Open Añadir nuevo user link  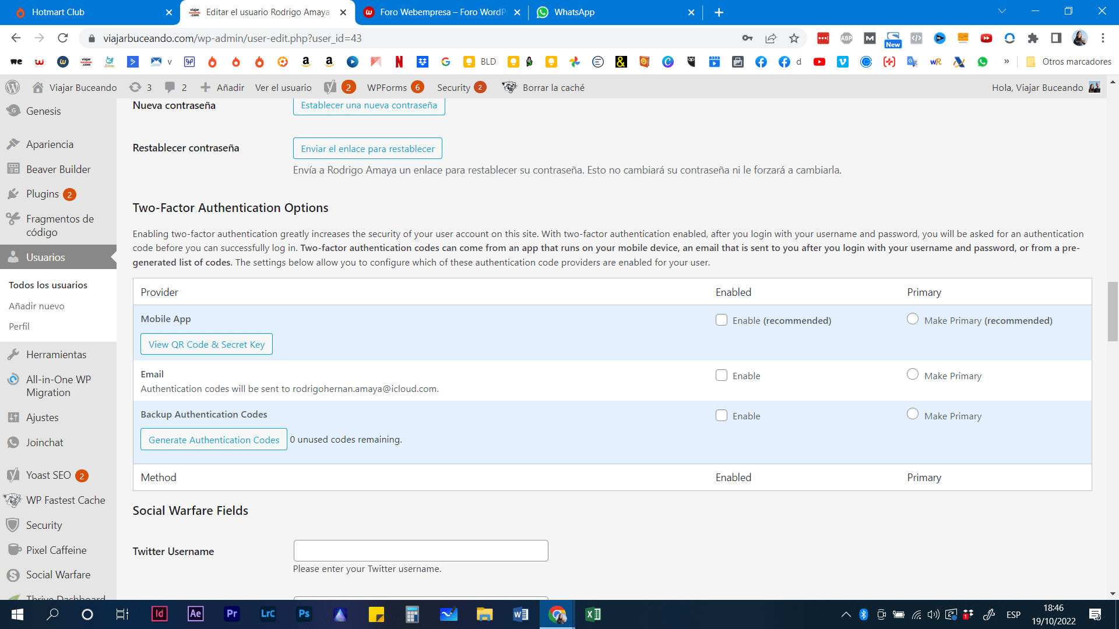37,306
